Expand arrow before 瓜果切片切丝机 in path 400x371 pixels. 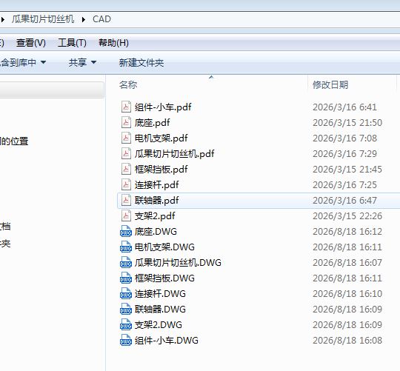coord(3,19)
